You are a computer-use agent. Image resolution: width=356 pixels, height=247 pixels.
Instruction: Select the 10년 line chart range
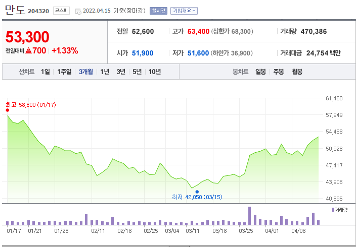click(x=155, y=72)
